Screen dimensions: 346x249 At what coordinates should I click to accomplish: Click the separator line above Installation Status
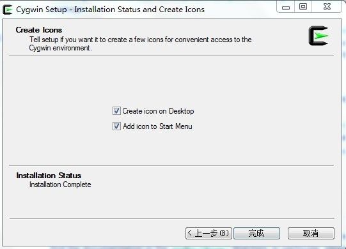click(171, 166)
